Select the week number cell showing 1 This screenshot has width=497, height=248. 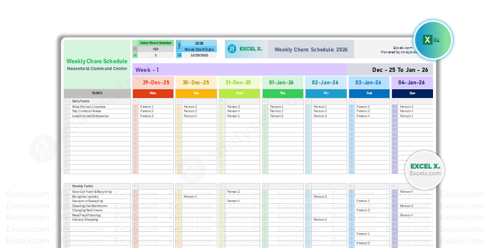click(156, 55)
